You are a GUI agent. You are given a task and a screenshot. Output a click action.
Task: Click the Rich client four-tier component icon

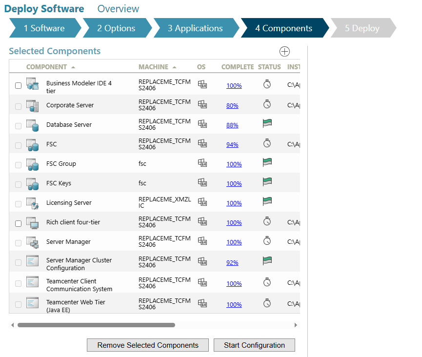tap(33, 223)
